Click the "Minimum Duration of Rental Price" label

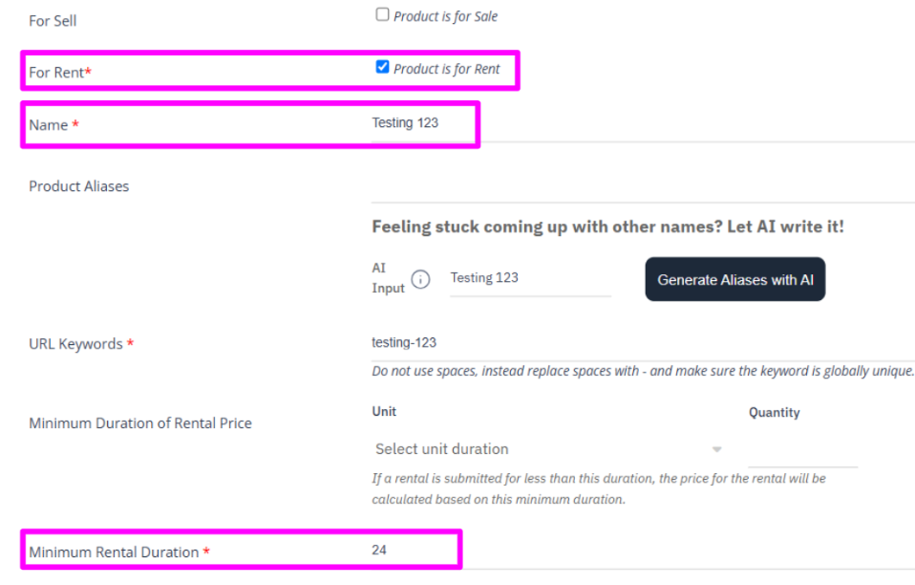(x=140, y=422)
